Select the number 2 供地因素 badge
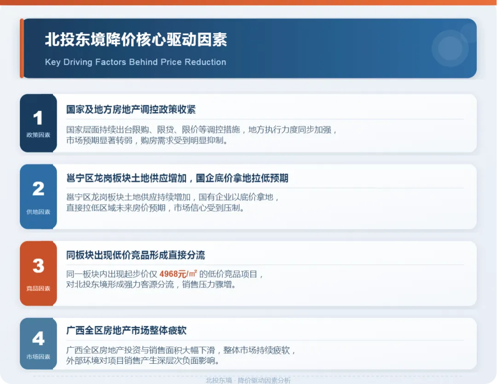The height and width of the screenshot is (384, 497). click(38, 196)
